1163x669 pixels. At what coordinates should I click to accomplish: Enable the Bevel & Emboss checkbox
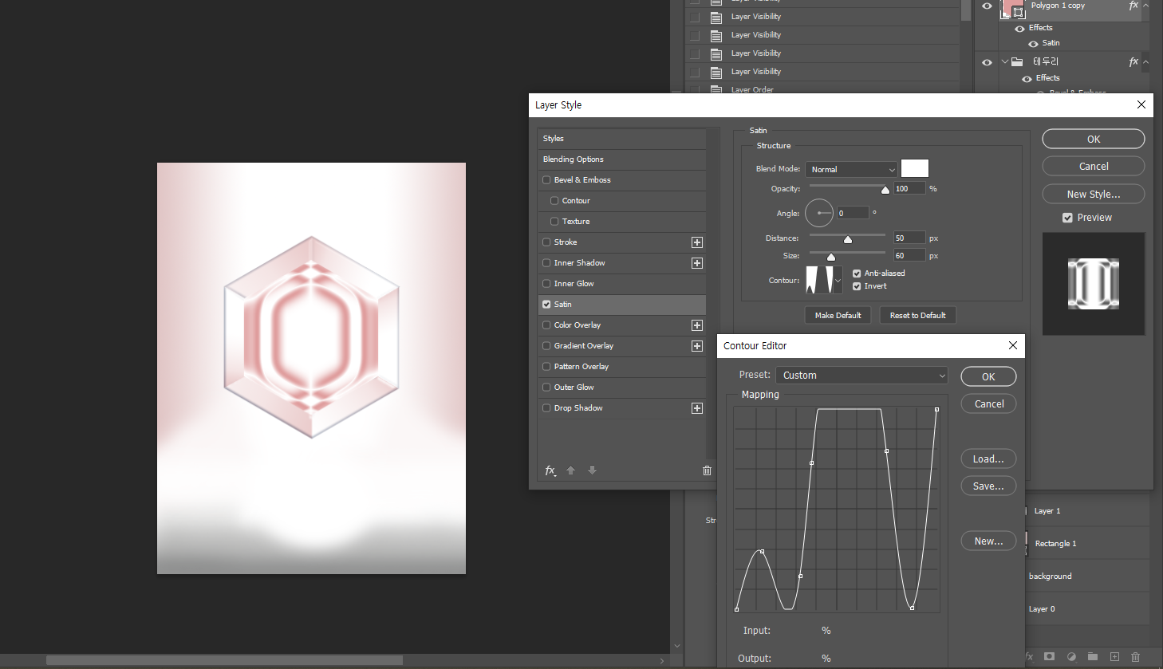546,180
